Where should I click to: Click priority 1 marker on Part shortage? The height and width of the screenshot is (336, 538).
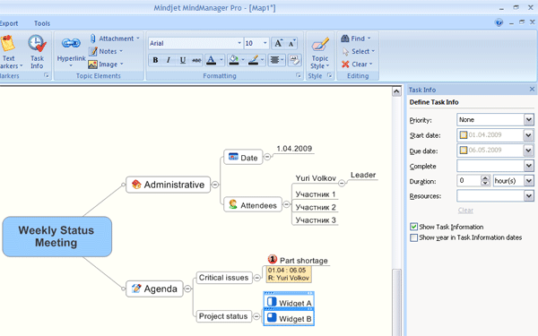point(273,259)
